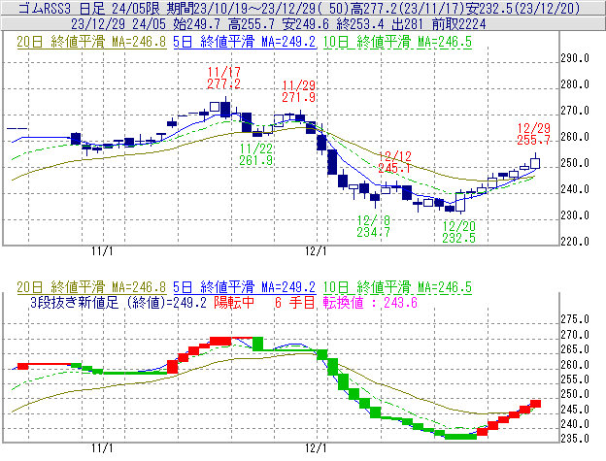606x461 pixels.
Task: Click the magenta 転換値 : 243.6 text
Action: (370, 302)
